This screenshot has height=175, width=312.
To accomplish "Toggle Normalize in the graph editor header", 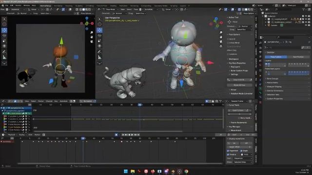I will click(x=88, y=101).
